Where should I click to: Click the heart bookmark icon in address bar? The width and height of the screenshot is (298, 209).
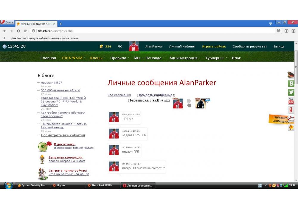pyautogui.click(x=279, y=31)
